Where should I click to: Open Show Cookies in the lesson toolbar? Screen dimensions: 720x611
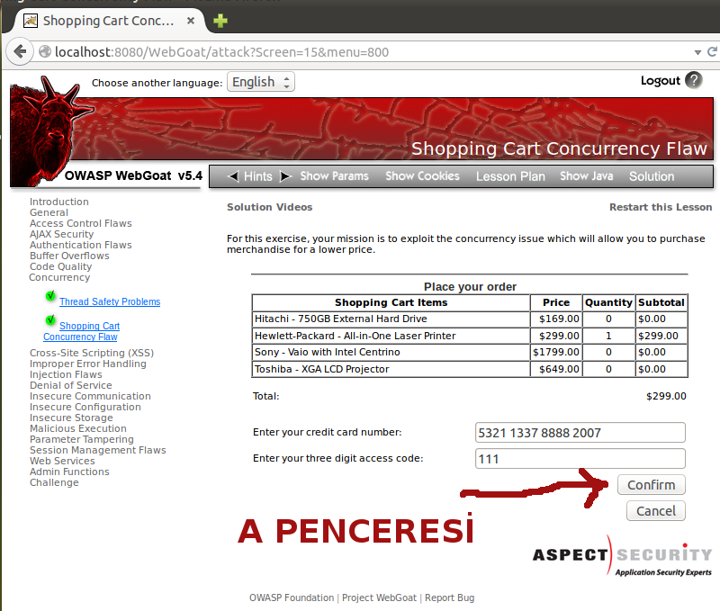pos(422,176)
